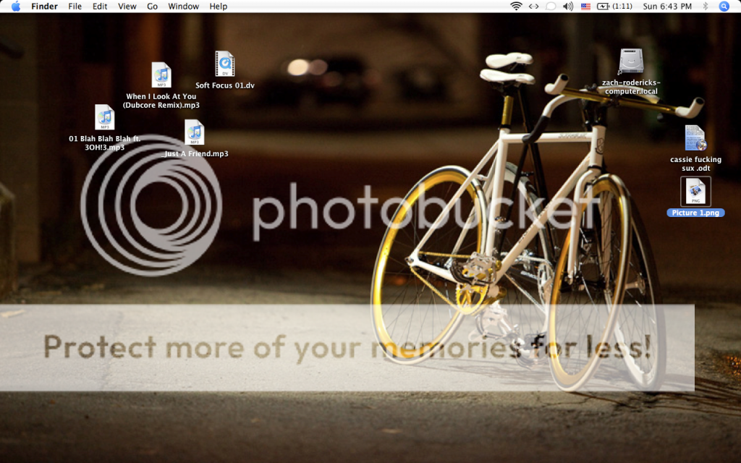
Task: Select the Soft Focus 01.dv file
Action: pos(224,64)
